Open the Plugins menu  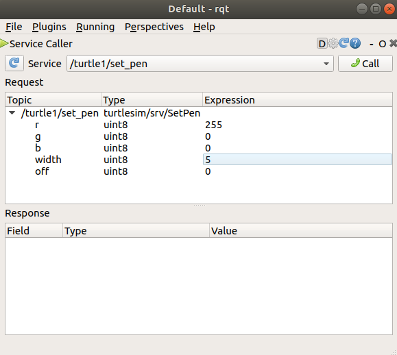[x=49, y=27]
